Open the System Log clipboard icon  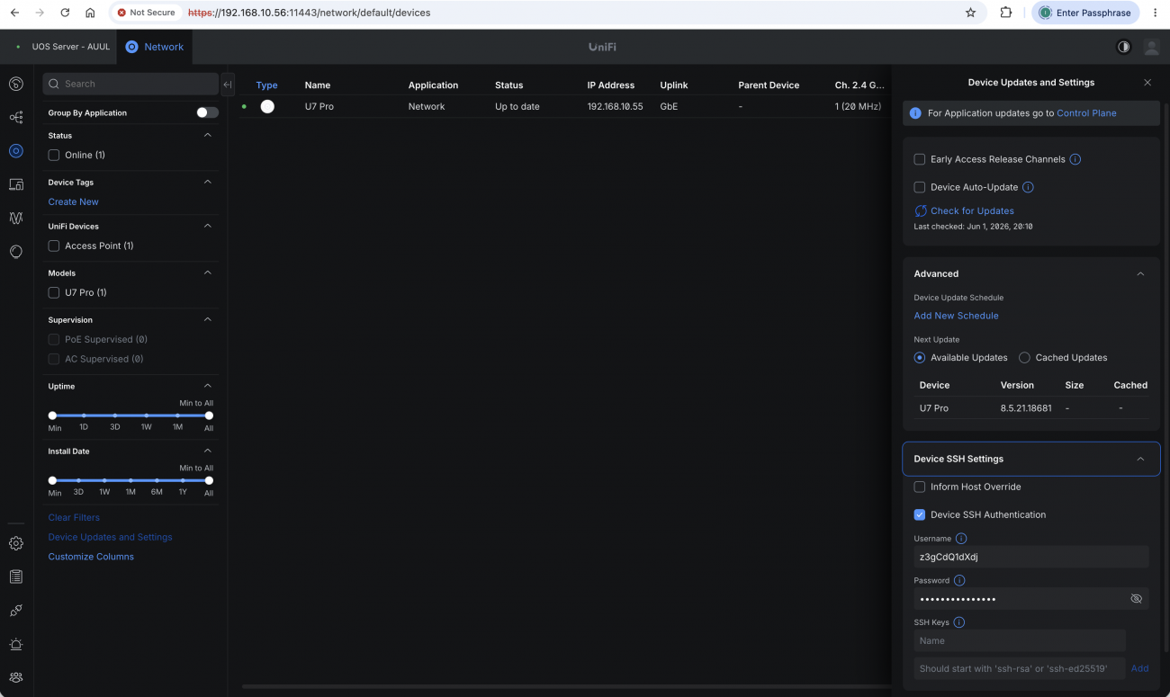[16, 576]
